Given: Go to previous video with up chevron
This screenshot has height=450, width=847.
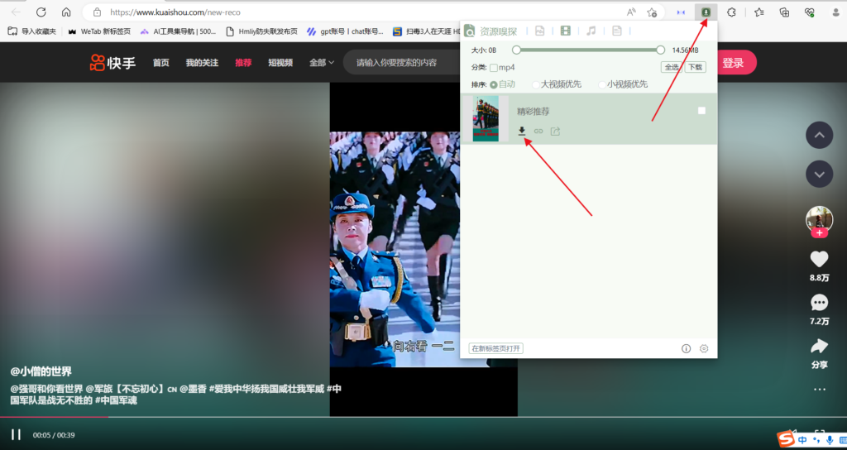Looking at the screenshot, I should coord(820,135).
